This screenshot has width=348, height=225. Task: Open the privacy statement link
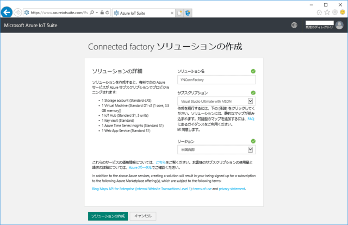point(232,189)
